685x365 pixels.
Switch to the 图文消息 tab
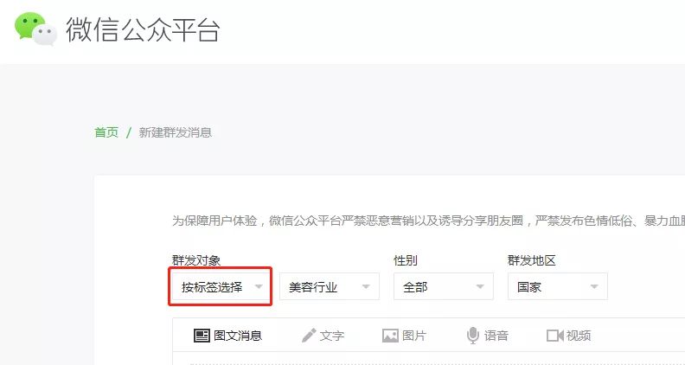[x=227, y=336]
